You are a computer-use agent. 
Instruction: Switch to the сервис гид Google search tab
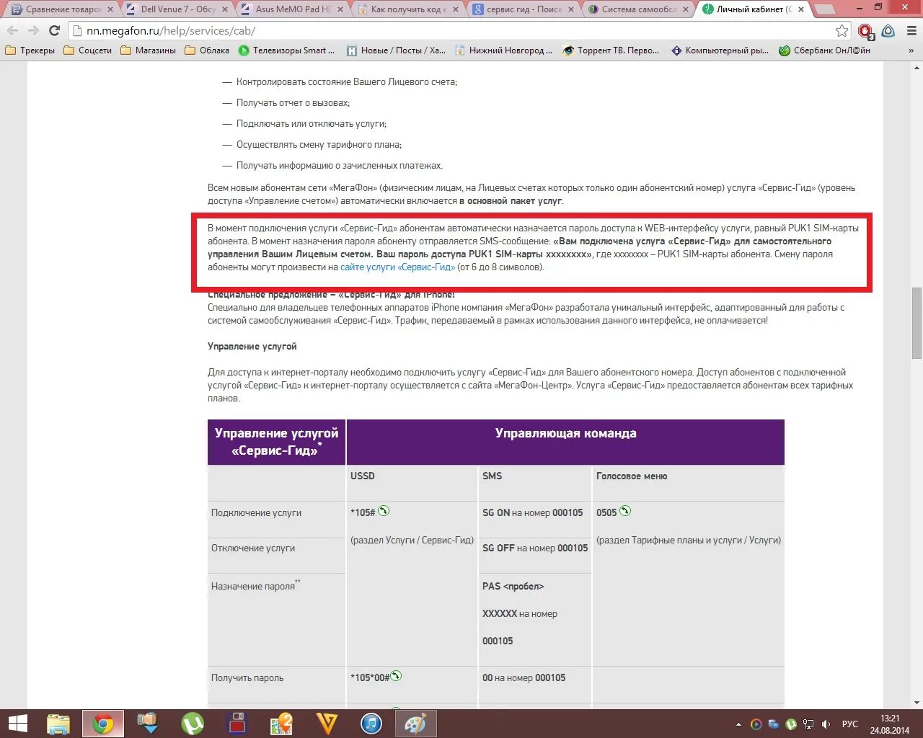coord(524,9)
